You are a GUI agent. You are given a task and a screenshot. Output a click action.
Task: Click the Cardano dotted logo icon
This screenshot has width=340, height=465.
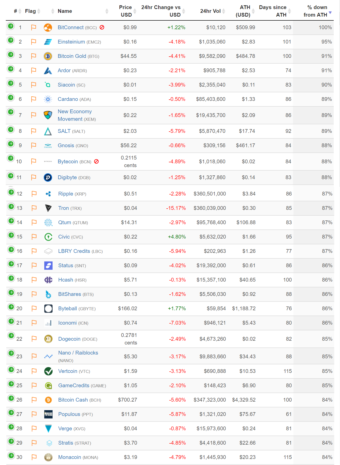click(48, 99)
